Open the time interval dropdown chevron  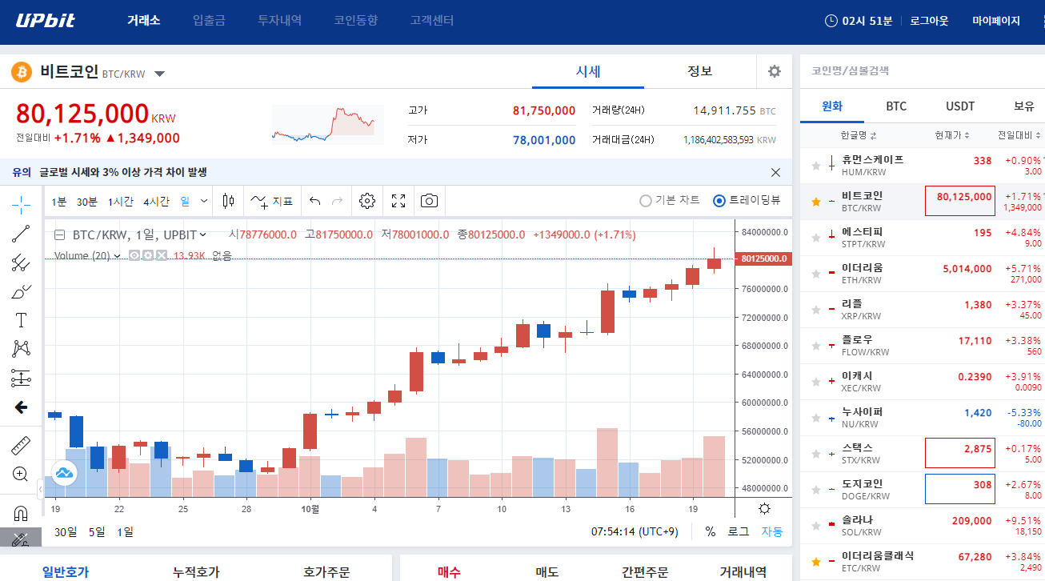[x=204, y=201]
